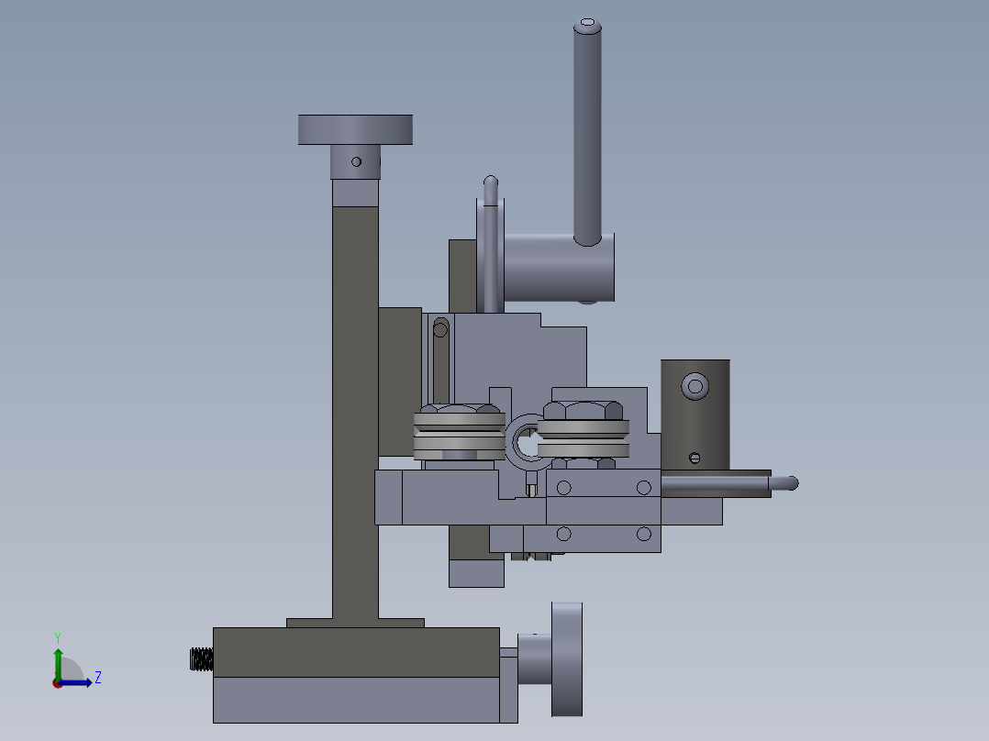This screenshot has height=741, width=989.
Task: Click the pin at top of the vertical slot
Action: (441, 330)
